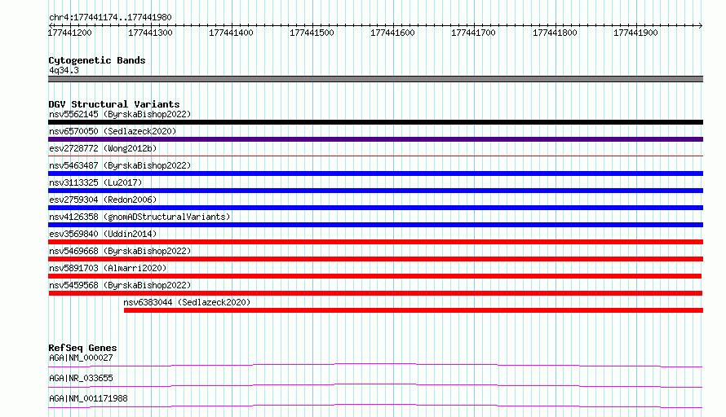Open nsv5459568 (ByrskaBishop2022) label

(x=120, y=285)
